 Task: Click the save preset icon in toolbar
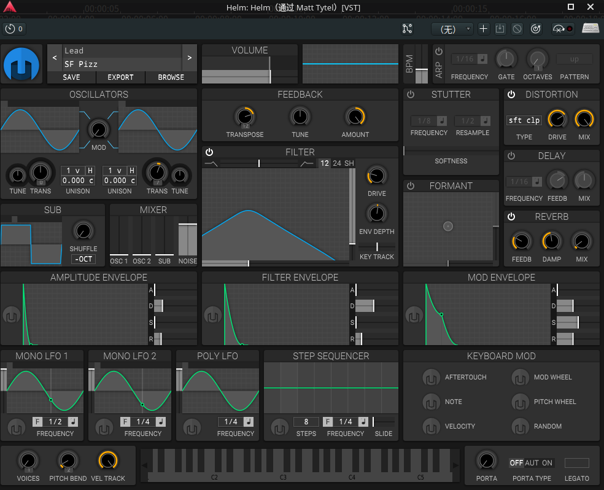(500, 28)
